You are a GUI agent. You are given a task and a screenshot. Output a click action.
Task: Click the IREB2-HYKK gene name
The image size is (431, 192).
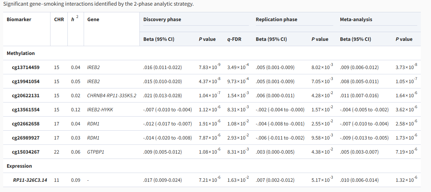(x=100, y=110)
